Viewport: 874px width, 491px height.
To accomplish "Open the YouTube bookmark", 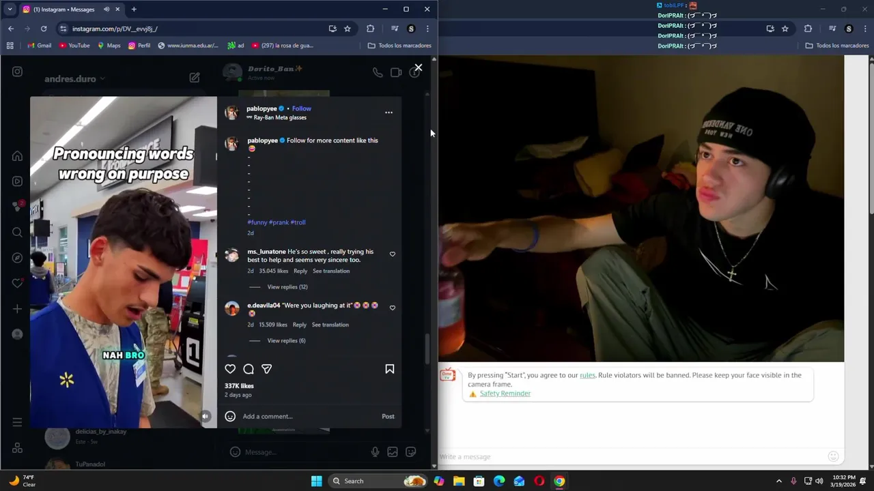I will 74,46.
